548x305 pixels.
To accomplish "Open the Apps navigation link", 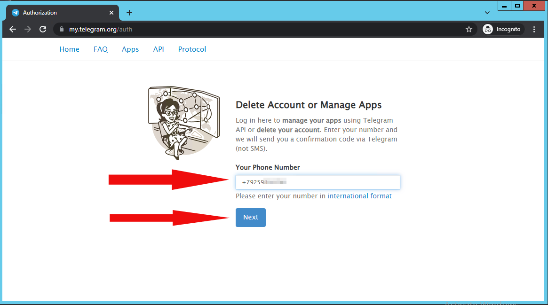I will point(130,49).
